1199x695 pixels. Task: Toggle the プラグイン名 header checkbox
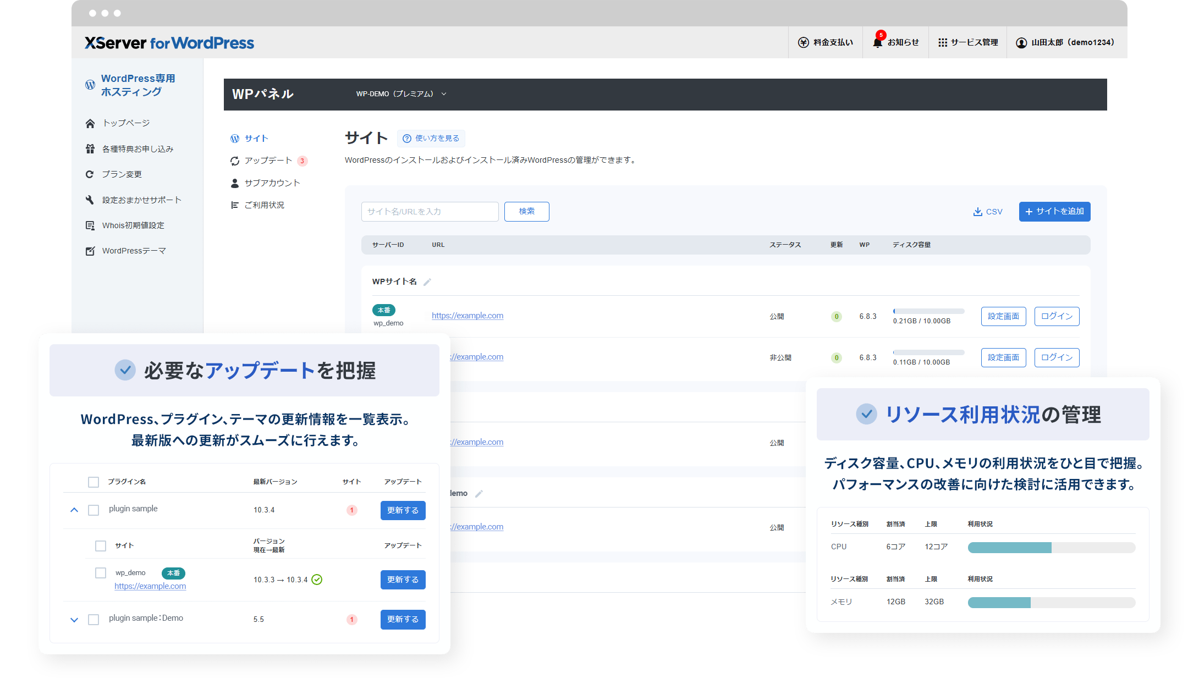coord(94,482)
